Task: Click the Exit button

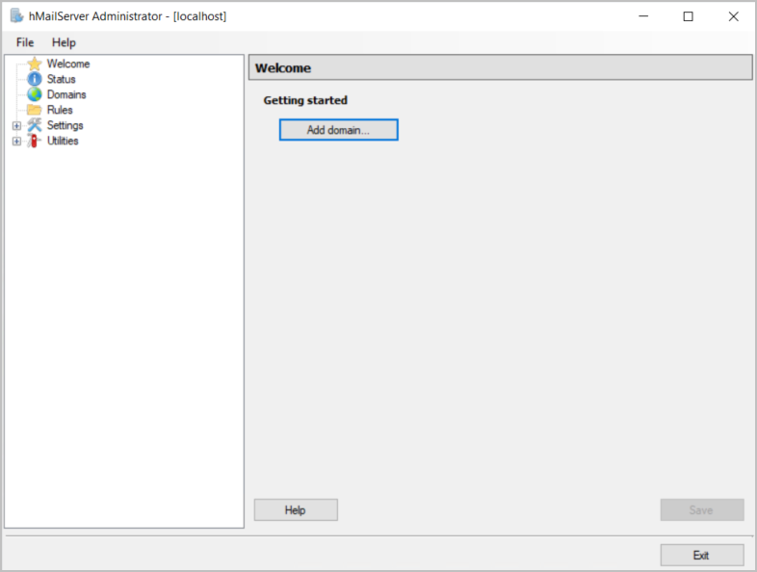Action: click(x=702, y=555)
